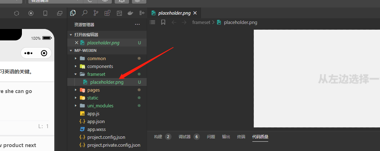Click the 'L: 1' label in simulator

[x=44, y=126]
